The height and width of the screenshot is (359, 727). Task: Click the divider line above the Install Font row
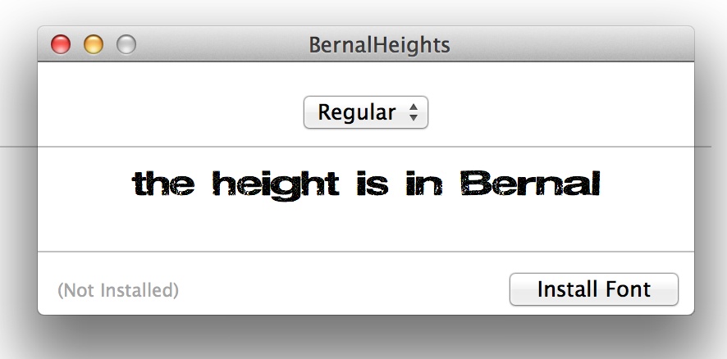coord(365,251)
